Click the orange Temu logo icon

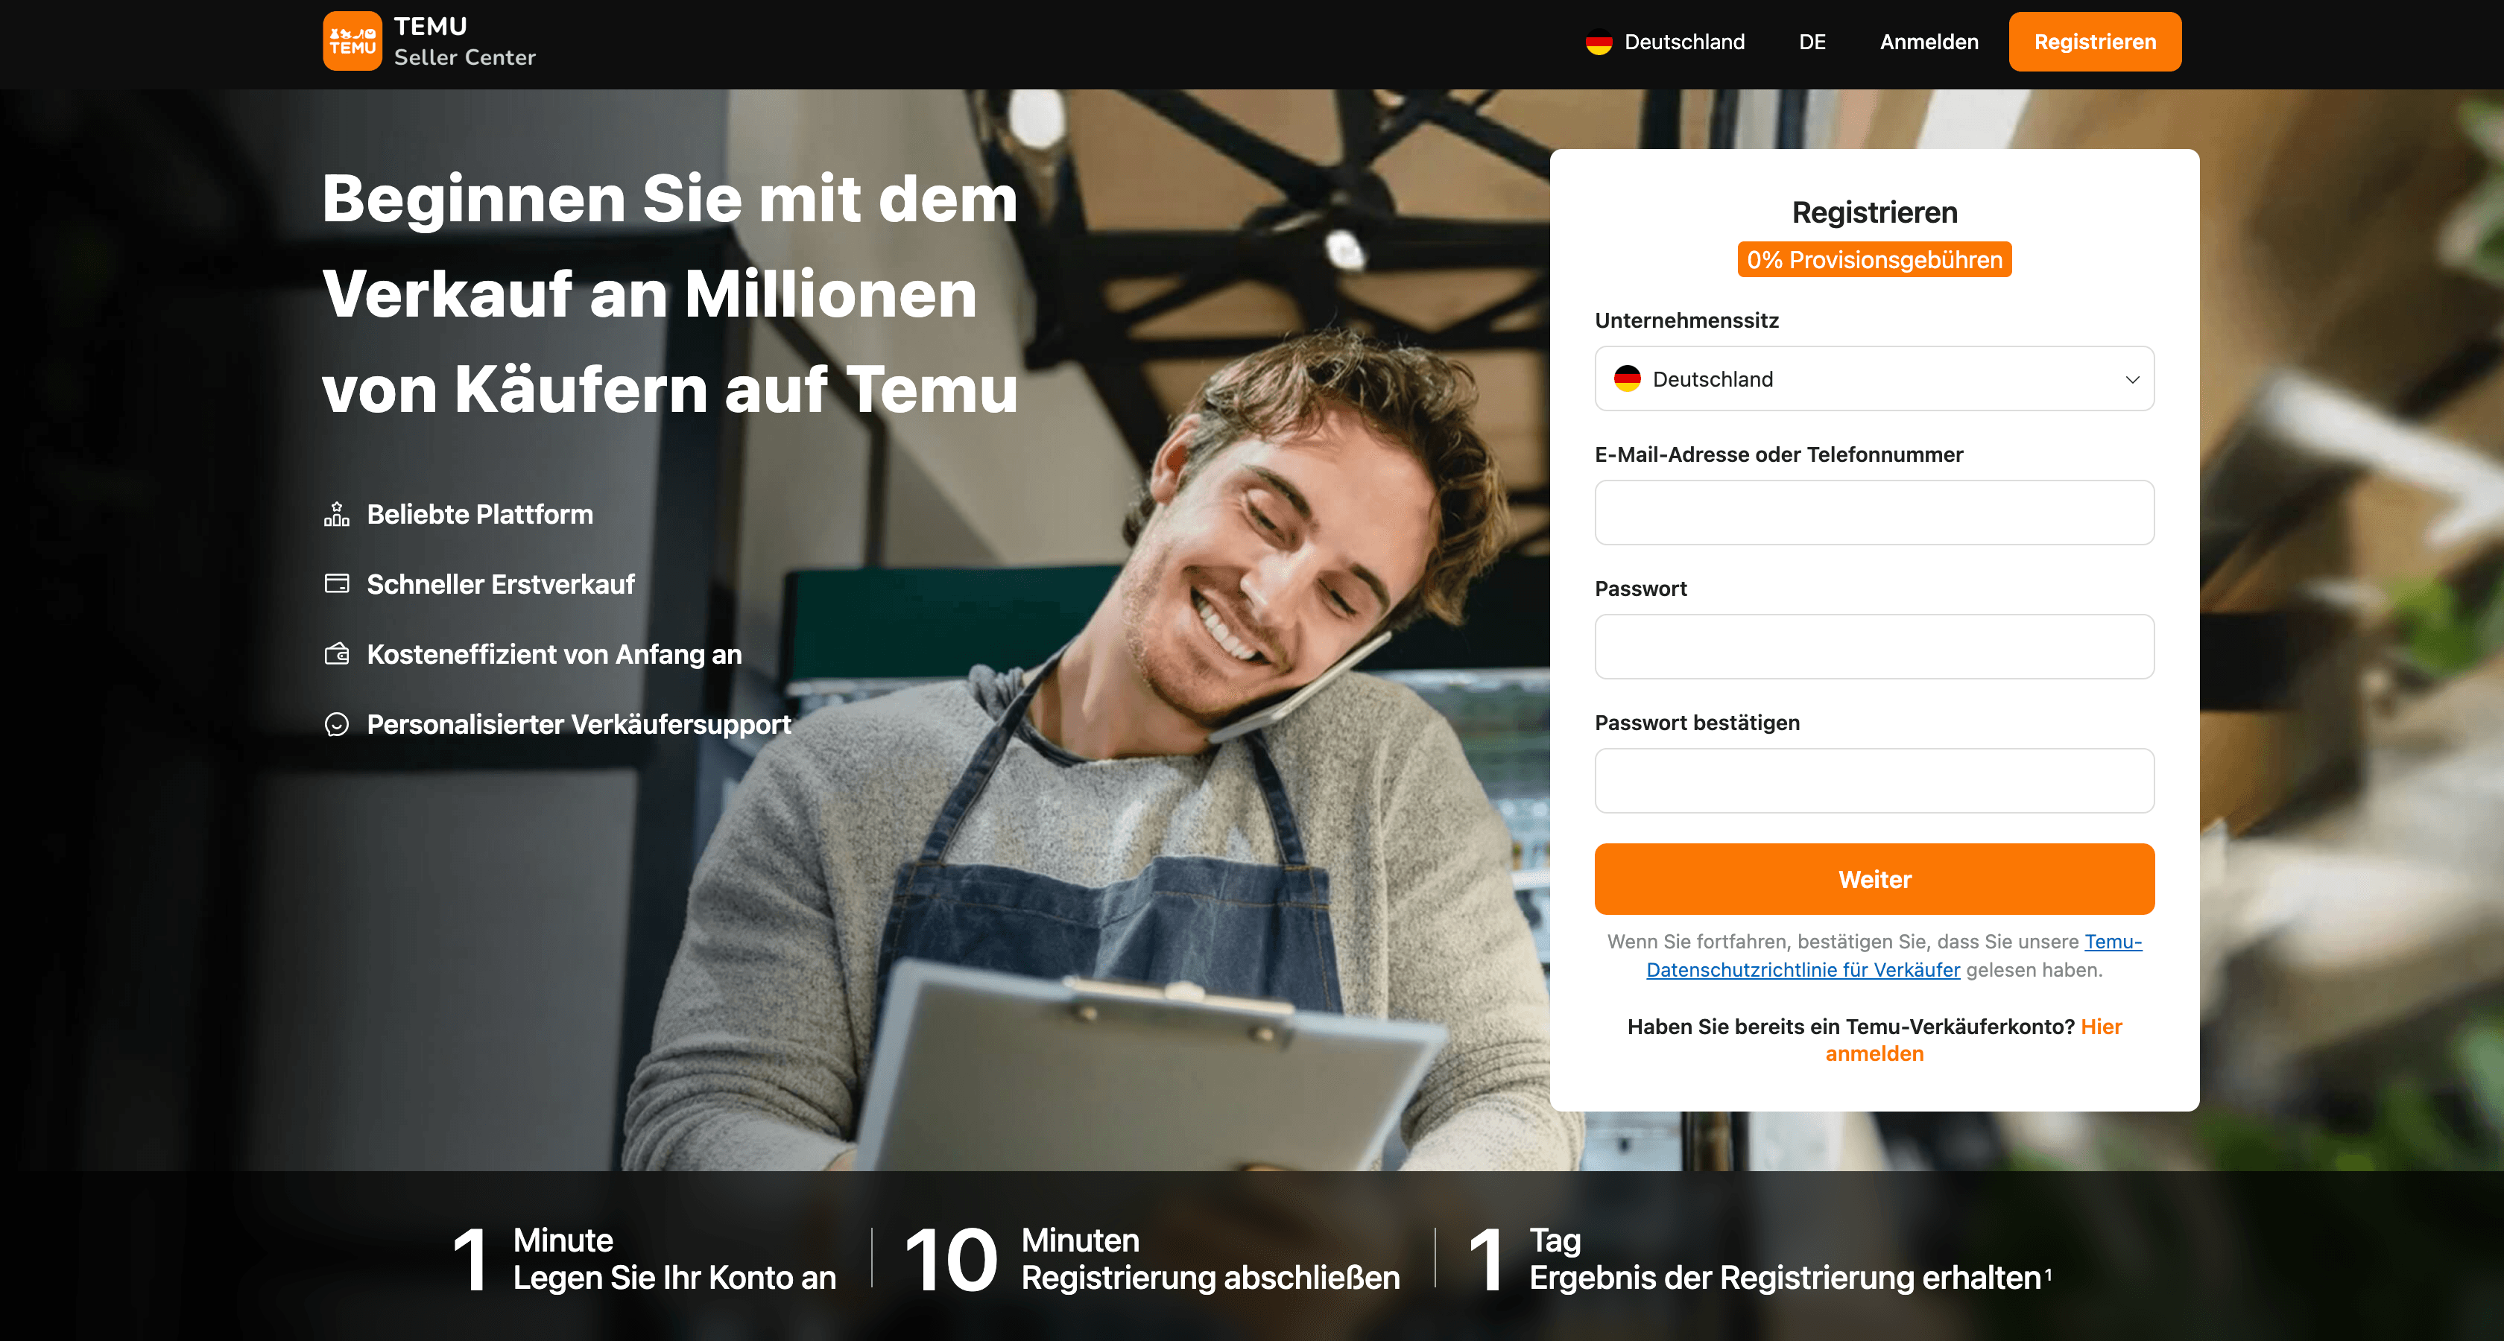(x=352, y=41)
